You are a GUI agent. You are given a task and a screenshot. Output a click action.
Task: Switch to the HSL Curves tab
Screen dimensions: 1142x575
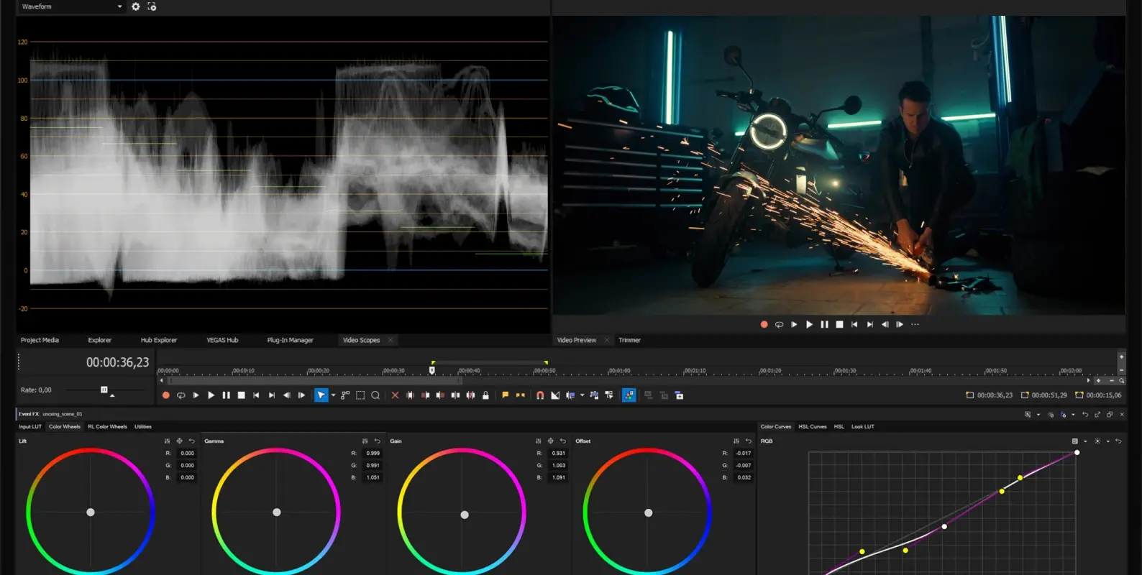813,426
